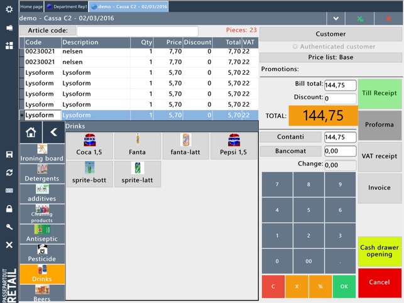The width and height of the screenshot is (404, 303).
Task: Click the VAT receipt button
Action: coord(379,157)
